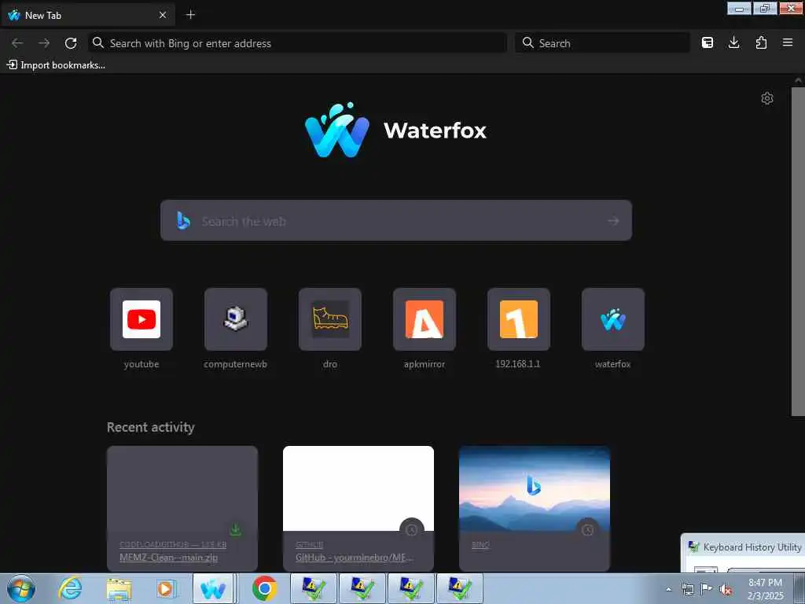Go forward using the forward arrow
Screen dimensions: 805x604
(x=44, y=43)
